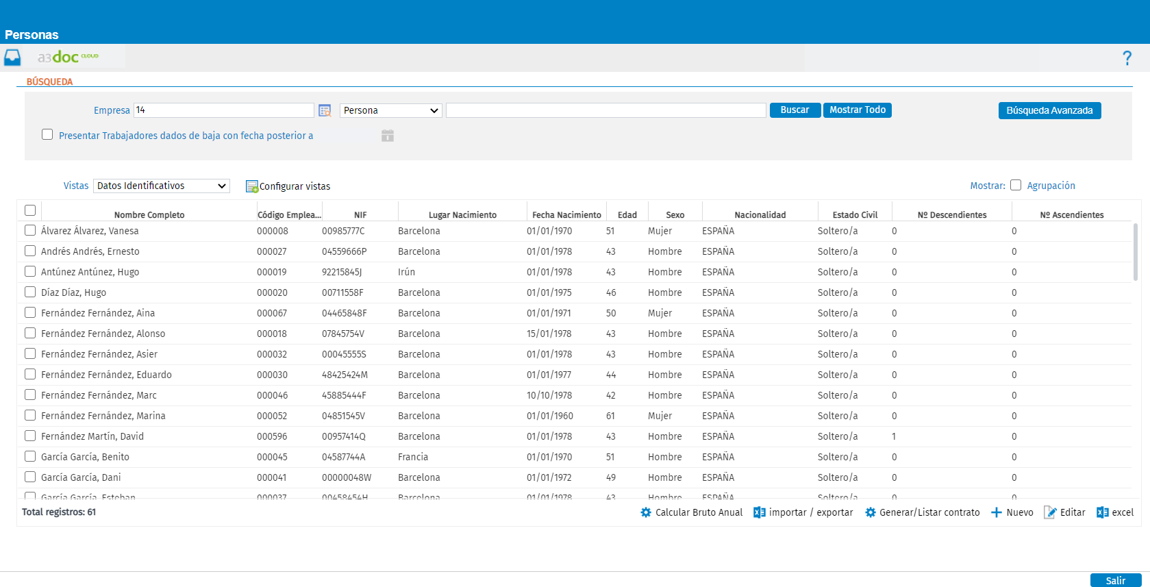Check the select-all header checkbox
This screenshot has width=1150, height=587.
[x=30, y=210]
